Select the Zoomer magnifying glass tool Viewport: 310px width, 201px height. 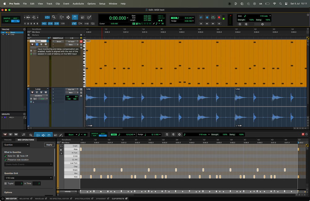(53, 17)
